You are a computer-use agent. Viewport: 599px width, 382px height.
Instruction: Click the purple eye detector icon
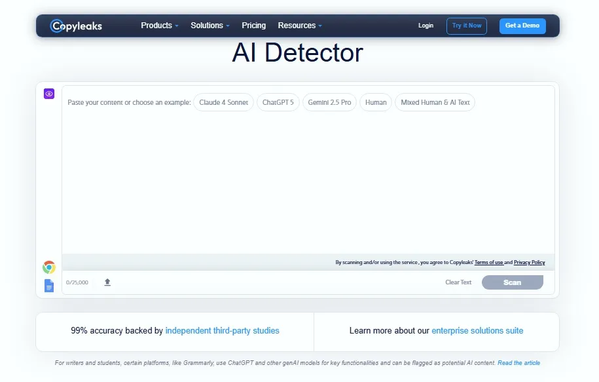[48, 94]
